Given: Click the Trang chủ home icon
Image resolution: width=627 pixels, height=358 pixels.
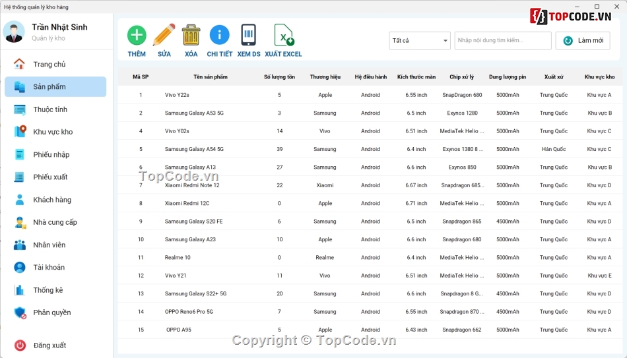Looking at the screenshot, I should point(19,64).
